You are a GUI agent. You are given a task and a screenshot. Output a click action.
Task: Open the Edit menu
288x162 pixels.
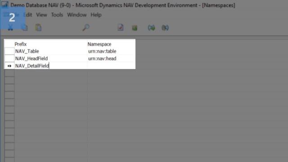pyautogui.click(x=28, y=15)
